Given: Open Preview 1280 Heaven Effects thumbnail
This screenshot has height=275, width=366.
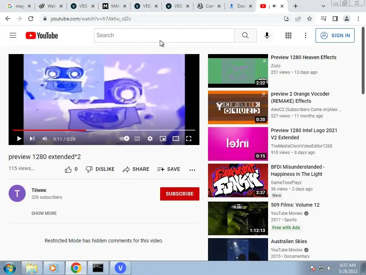Looking at the screenshot, I should 238,71.
